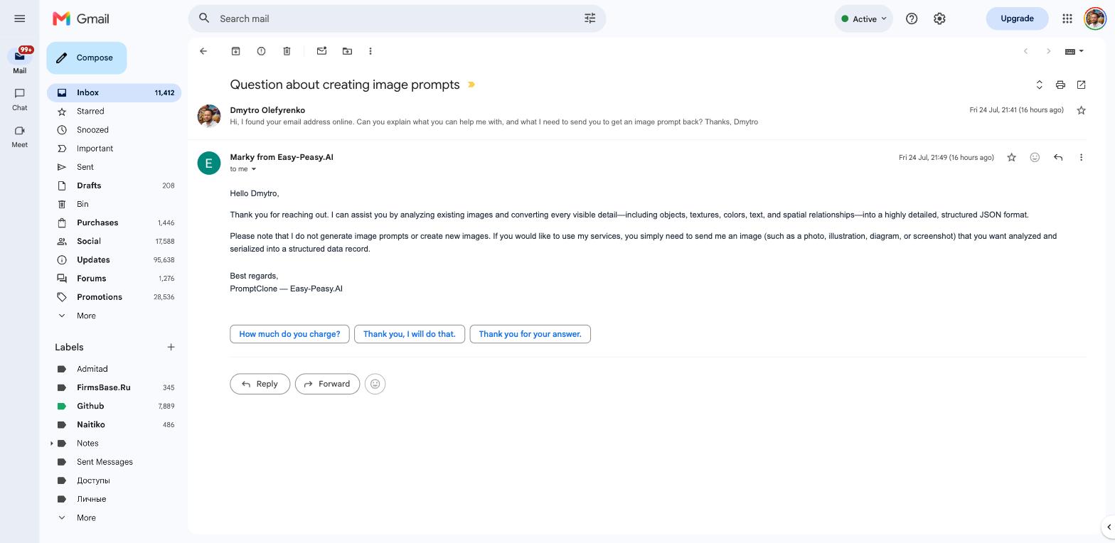Open the Starred folder
The image size is (1115, 543).
click(114, 111)
